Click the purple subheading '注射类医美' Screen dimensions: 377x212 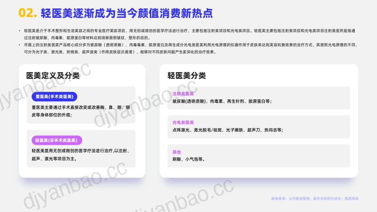coord(183,94)
